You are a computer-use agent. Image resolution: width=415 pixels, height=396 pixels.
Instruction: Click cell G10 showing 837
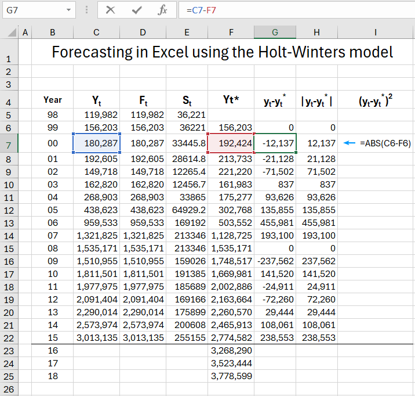click(x=275, y=184)
